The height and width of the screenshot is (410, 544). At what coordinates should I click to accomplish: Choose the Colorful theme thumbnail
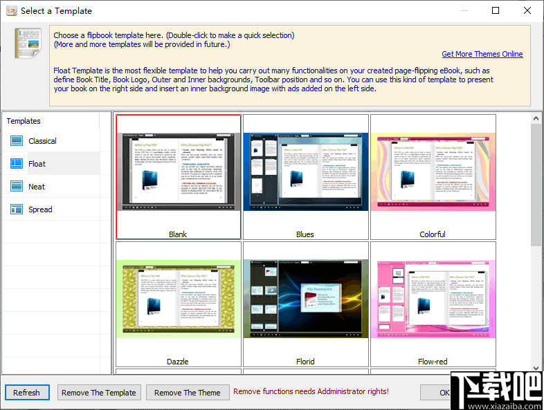(x=433, y=172)
